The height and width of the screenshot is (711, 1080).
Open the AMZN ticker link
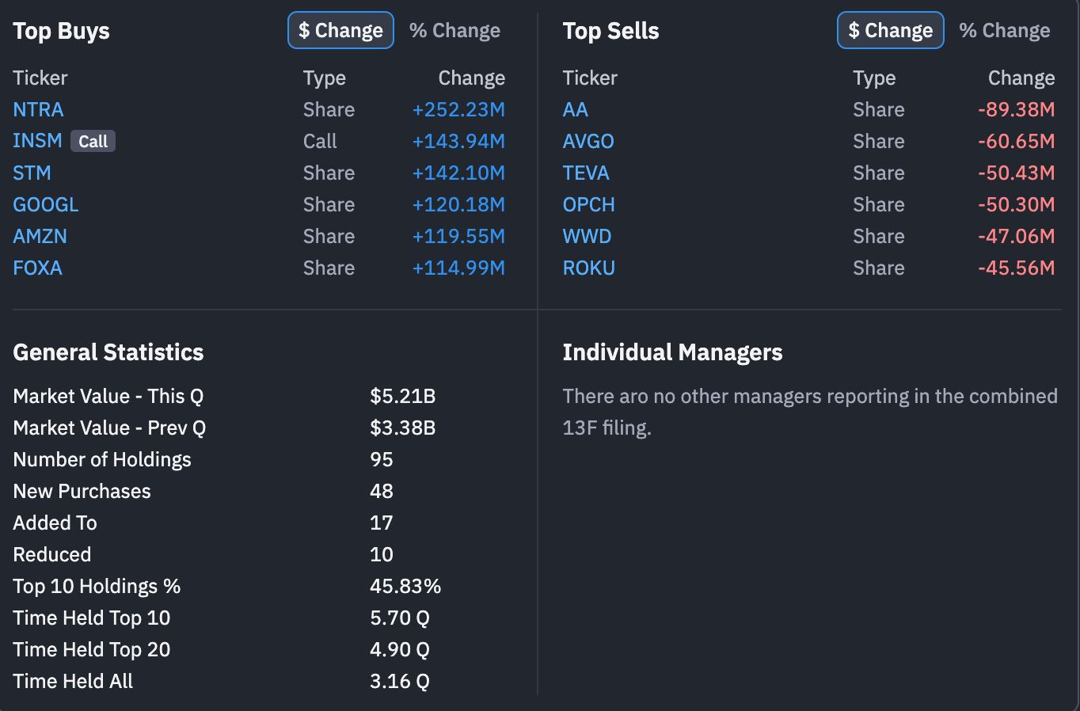(x=40, y=236)
